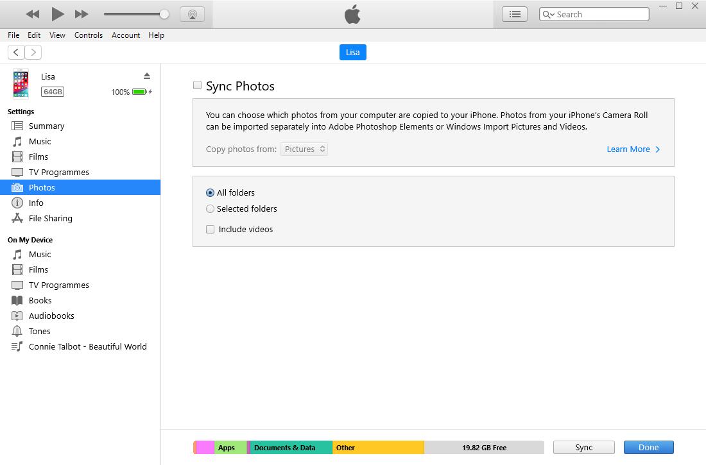Viewport: 706px width, 465px height.
Task: Click the On My Device heading
Action: 30,240
